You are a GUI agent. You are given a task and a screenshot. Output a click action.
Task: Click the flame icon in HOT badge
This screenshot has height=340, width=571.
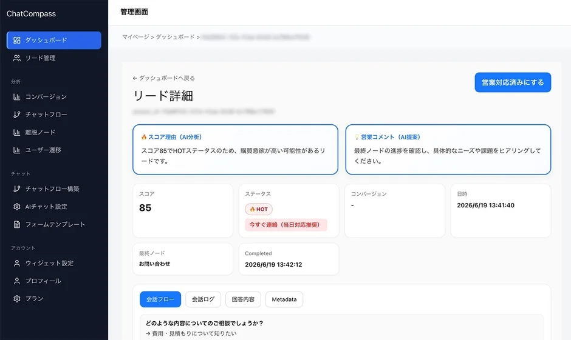pyautogui.click(x=252, y=209)
